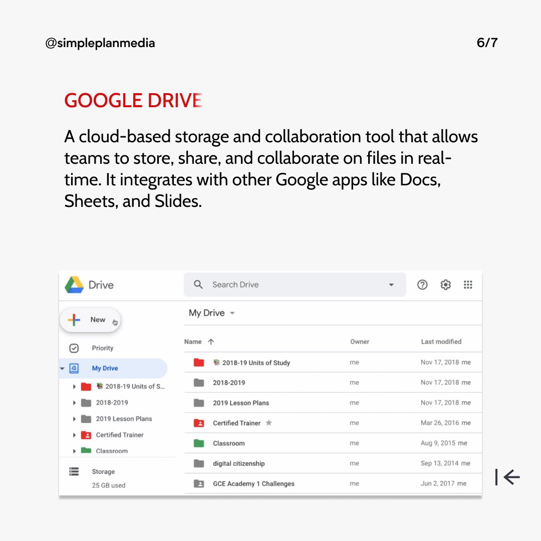Open the Help question mark icon

coord(422,285)
